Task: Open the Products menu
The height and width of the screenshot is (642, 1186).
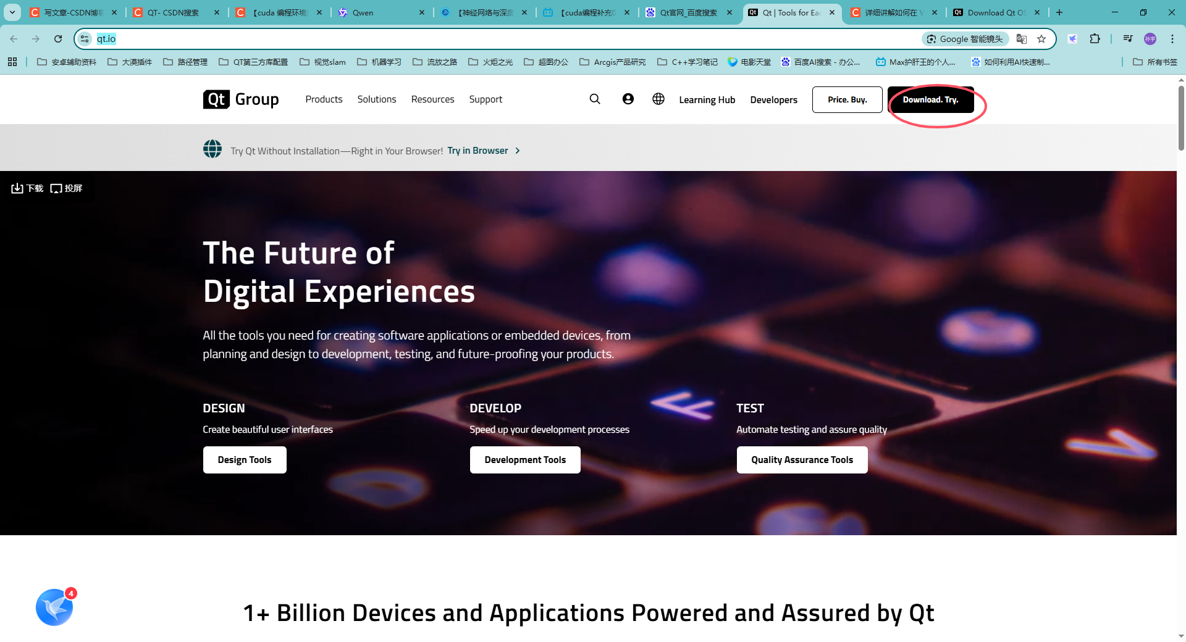Action: point(324,99)
